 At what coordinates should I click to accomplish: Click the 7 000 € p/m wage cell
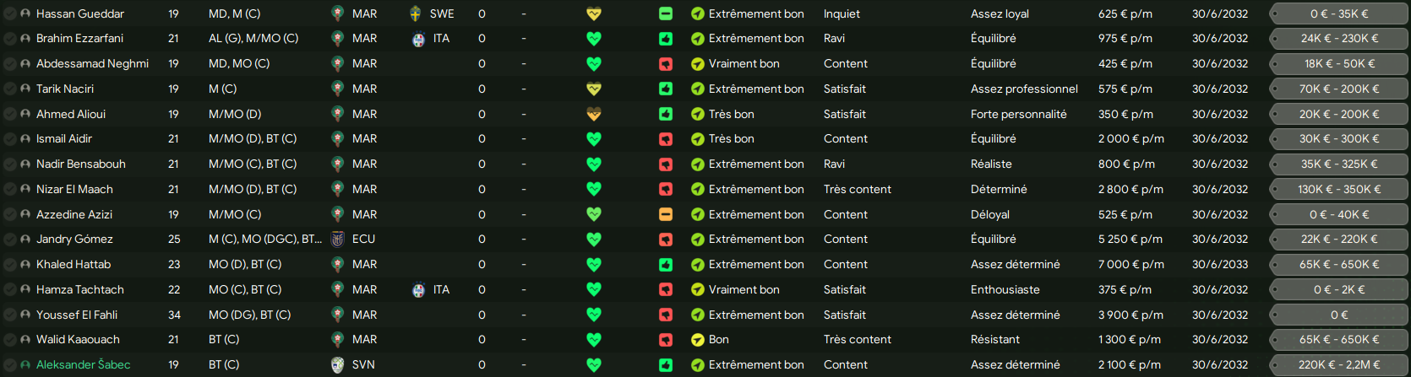[1131, 264]
